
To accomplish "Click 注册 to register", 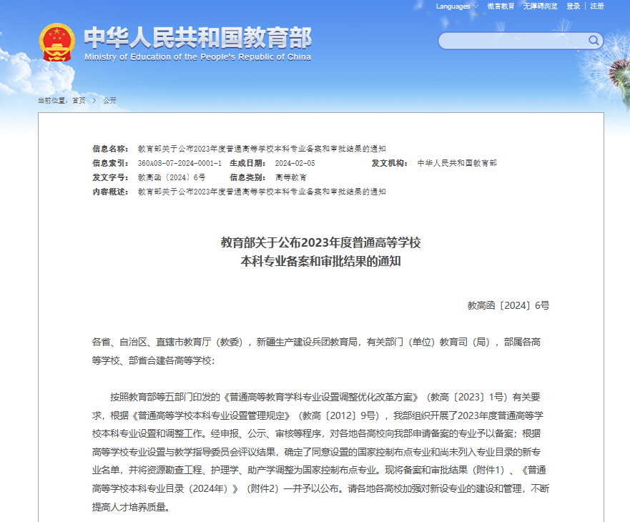I will click(598, 7).
